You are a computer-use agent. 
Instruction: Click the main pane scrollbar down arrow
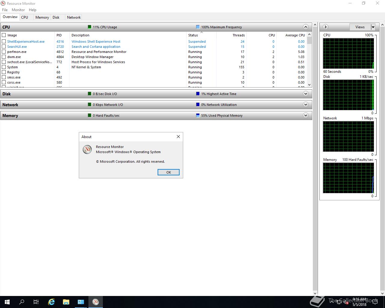pos(315,293)
